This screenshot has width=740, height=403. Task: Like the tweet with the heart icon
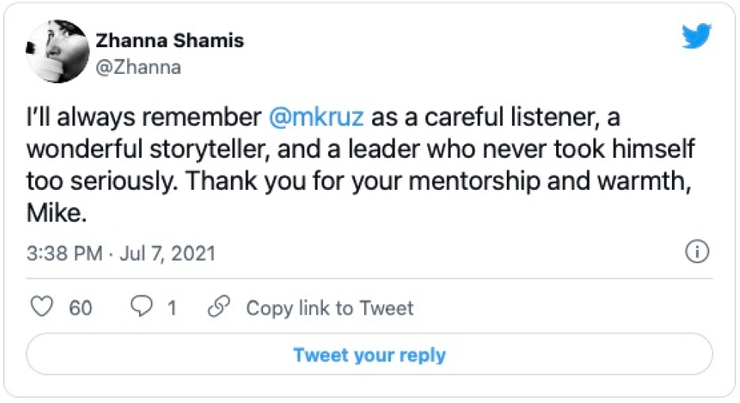click(x=46, y=307)
